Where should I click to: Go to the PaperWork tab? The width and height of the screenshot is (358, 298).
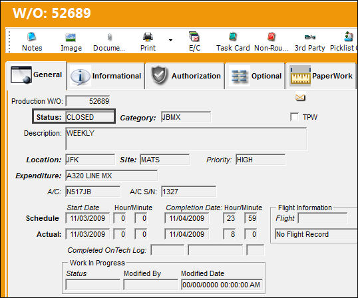321,76
